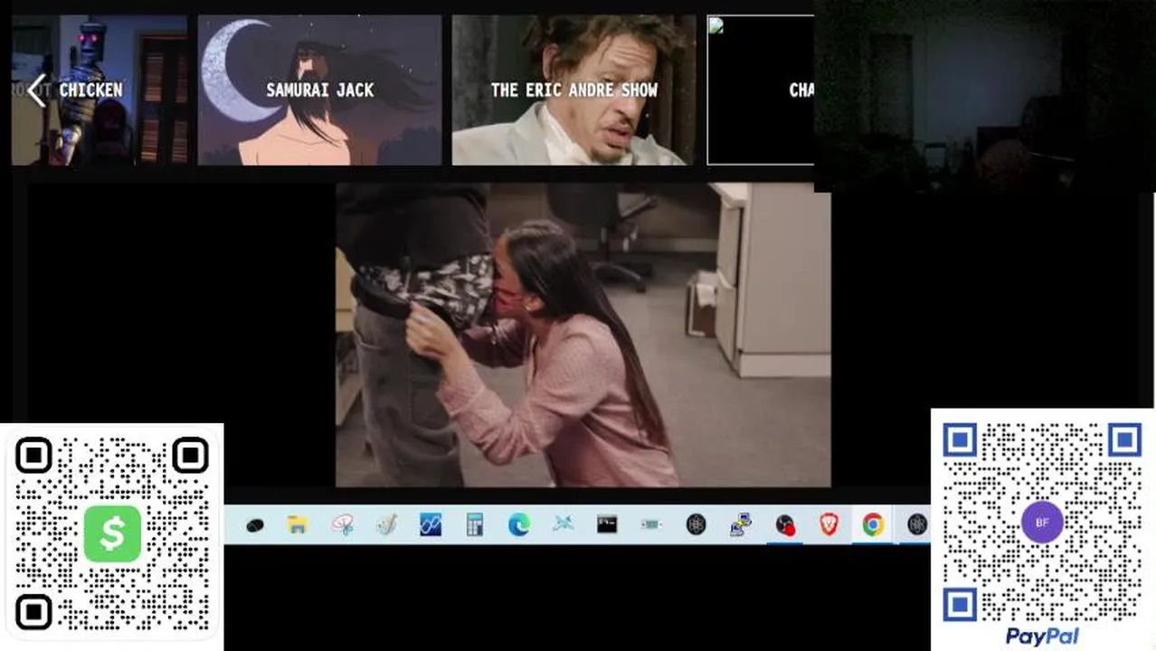Screen dimensions: 1156x651
Task: Open the Command Prompt taskbar icon
Action: 607,524
